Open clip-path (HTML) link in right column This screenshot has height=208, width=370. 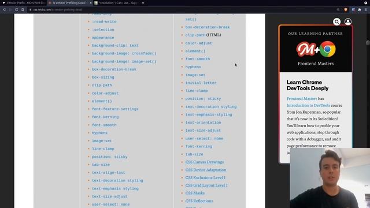pyautogui.click(x=195, y=35)
